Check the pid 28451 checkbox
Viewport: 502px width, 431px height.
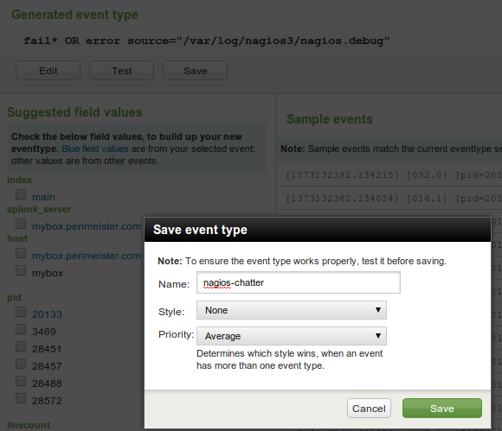[21, 346]
